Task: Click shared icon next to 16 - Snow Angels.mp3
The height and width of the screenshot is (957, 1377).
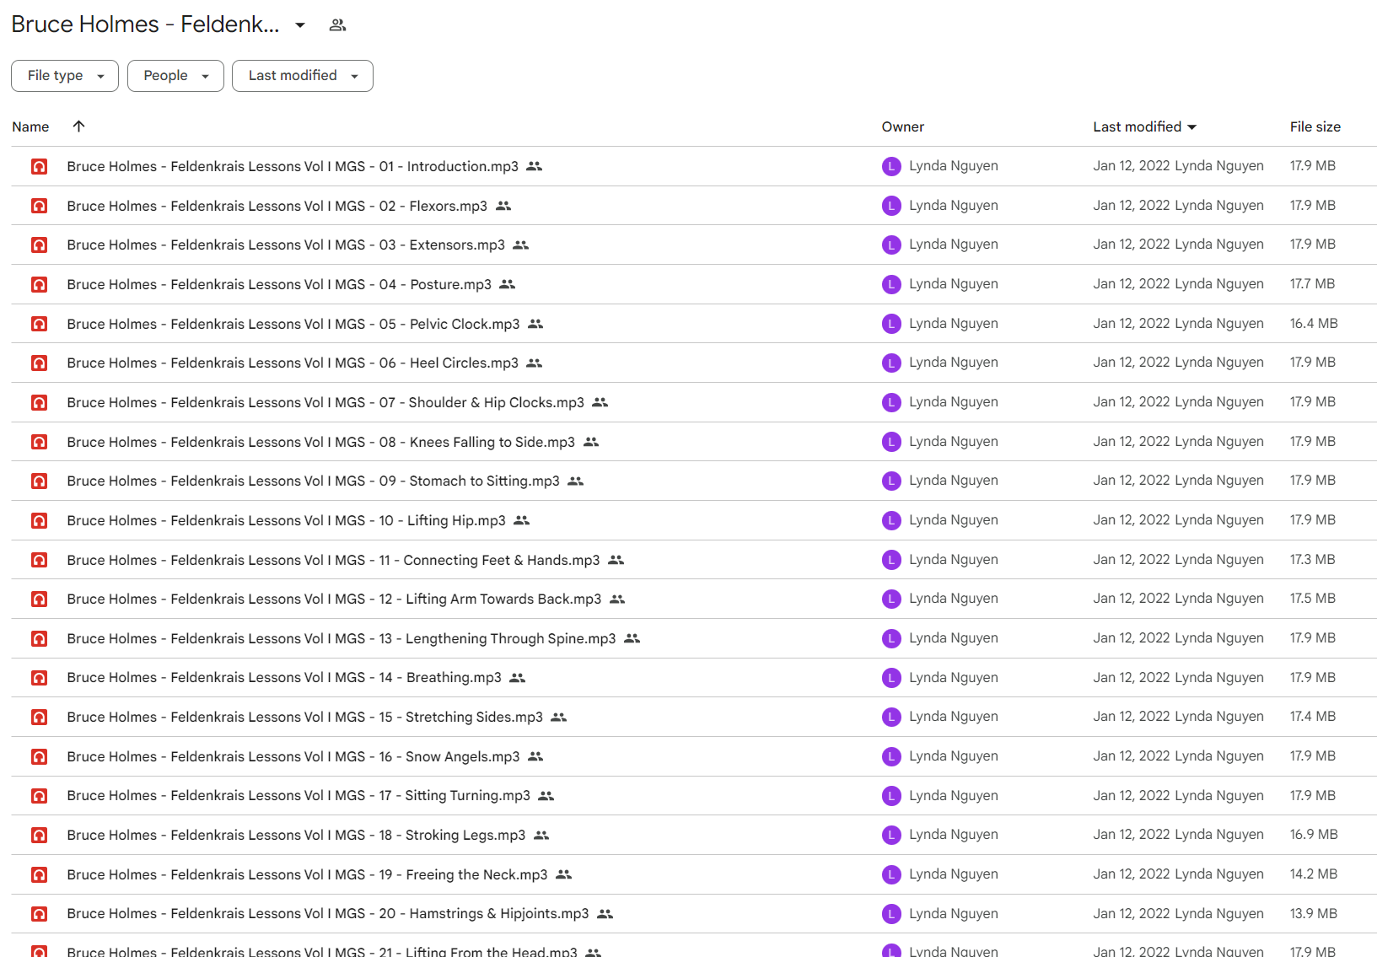Action: [x=535, y=756]
